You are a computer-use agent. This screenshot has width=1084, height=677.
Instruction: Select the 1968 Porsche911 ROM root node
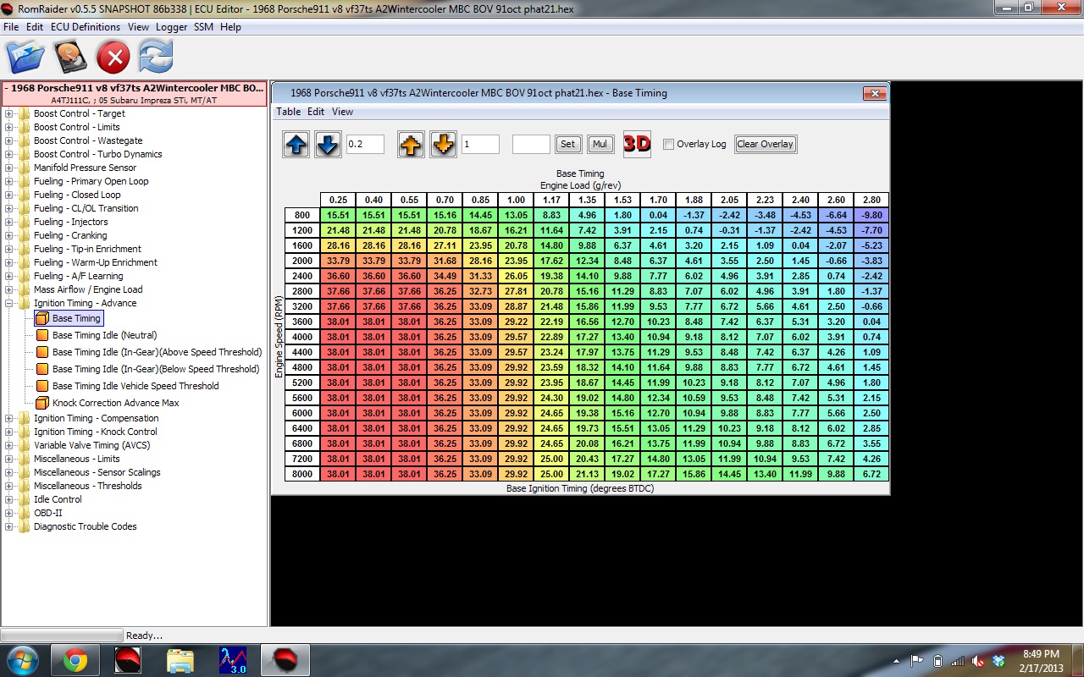pyautogui.click(x=134, y=93)
